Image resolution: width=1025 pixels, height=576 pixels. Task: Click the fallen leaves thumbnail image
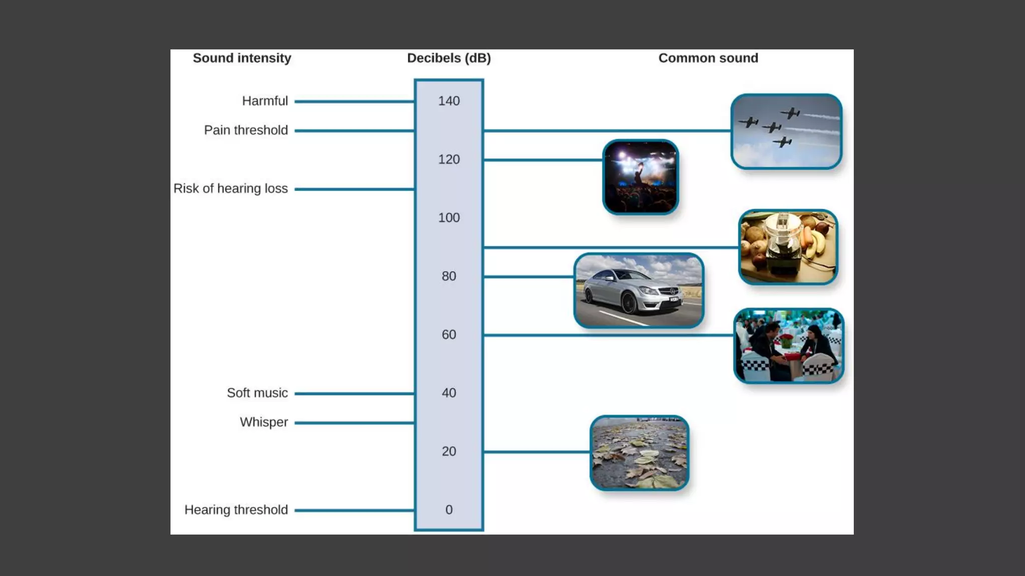point(639,452)
